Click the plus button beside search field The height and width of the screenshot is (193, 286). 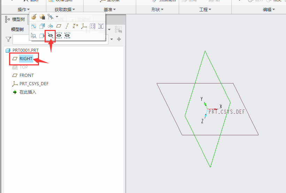pos(119,39)
